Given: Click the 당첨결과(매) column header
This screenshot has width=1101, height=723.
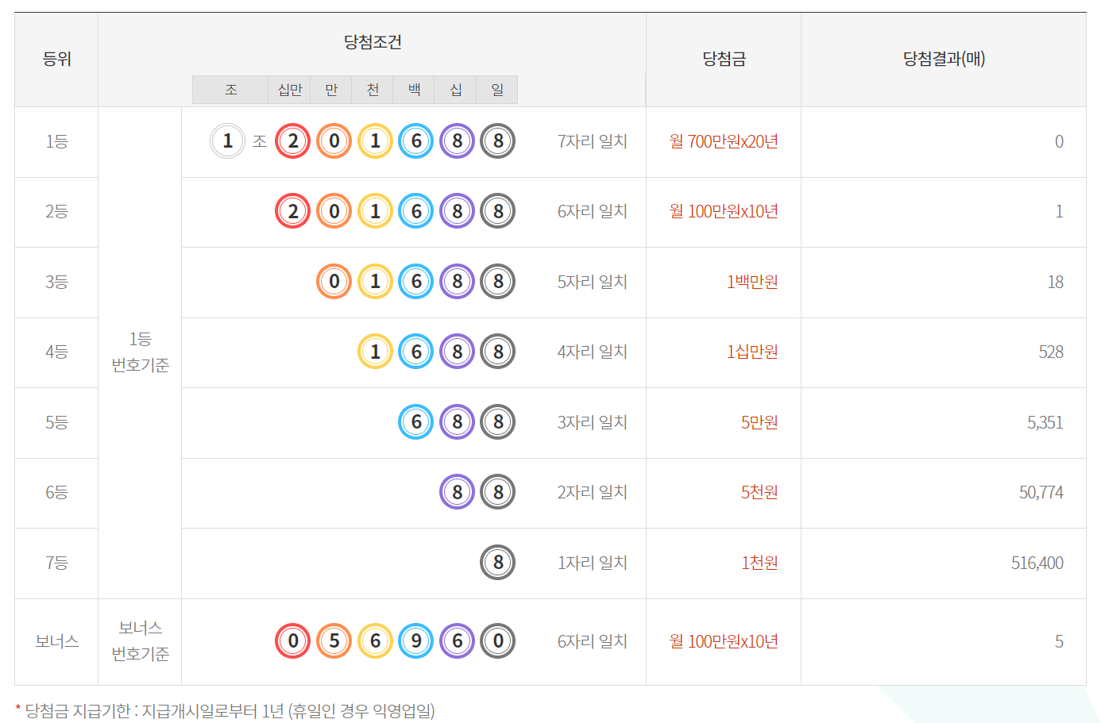Looking at the screenshot, I should (944, 59).
